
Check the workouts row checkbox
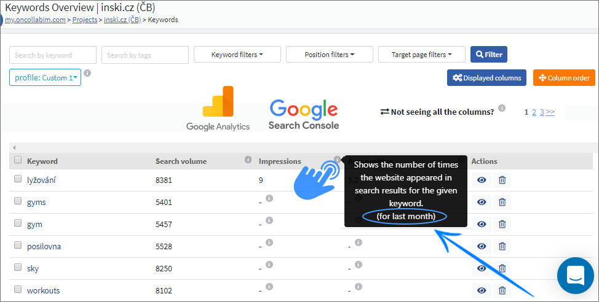(x=18, y=289)
